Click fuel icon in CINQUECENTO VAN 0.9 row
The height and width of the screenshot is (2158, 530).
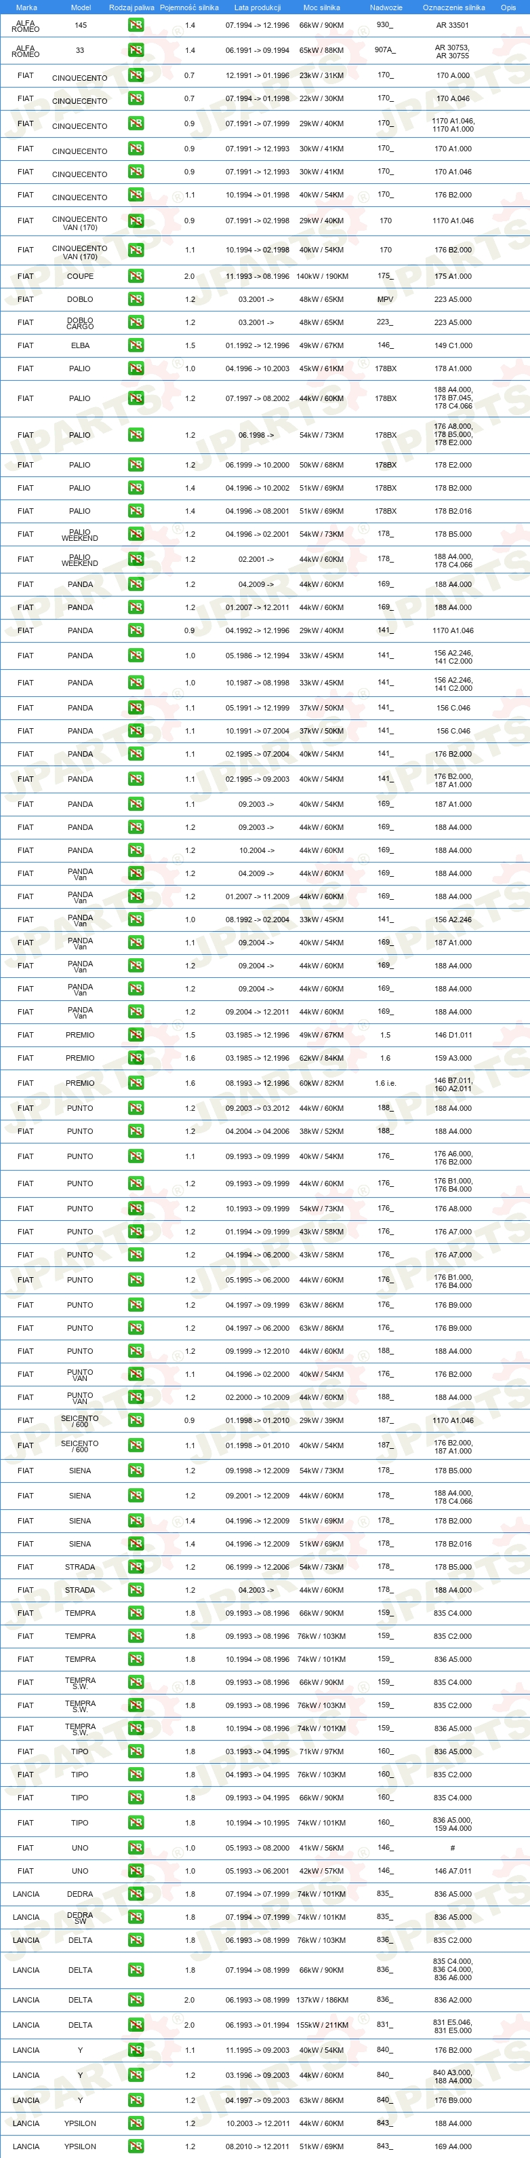click(136, 221)
